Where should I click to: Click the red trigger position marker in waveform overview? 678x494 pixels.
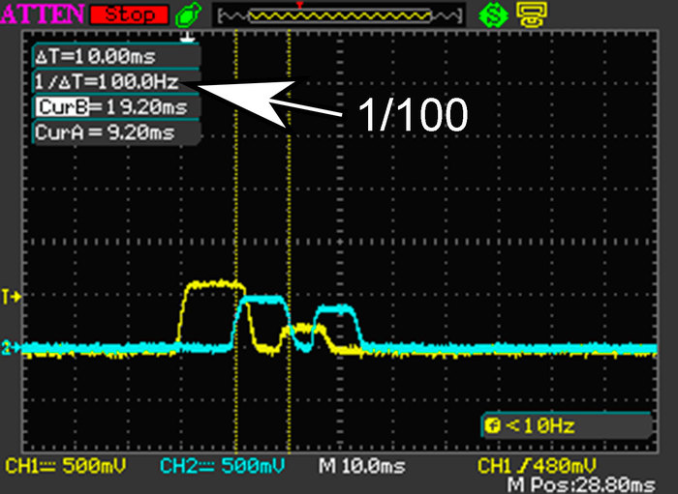click(300, 7)
